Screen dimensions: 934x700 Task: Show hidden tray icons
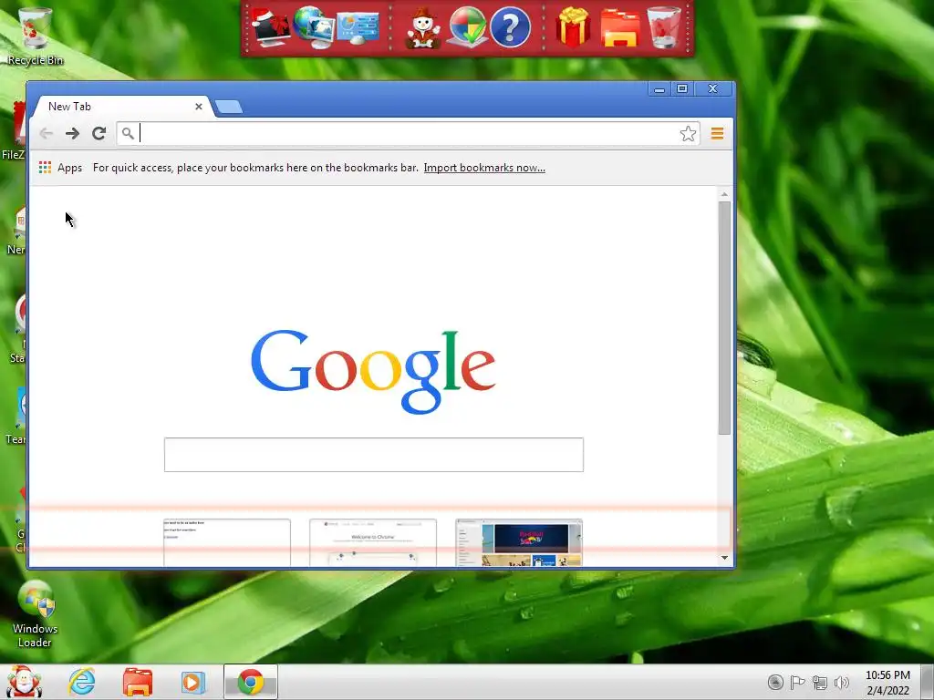pos(775,682)
